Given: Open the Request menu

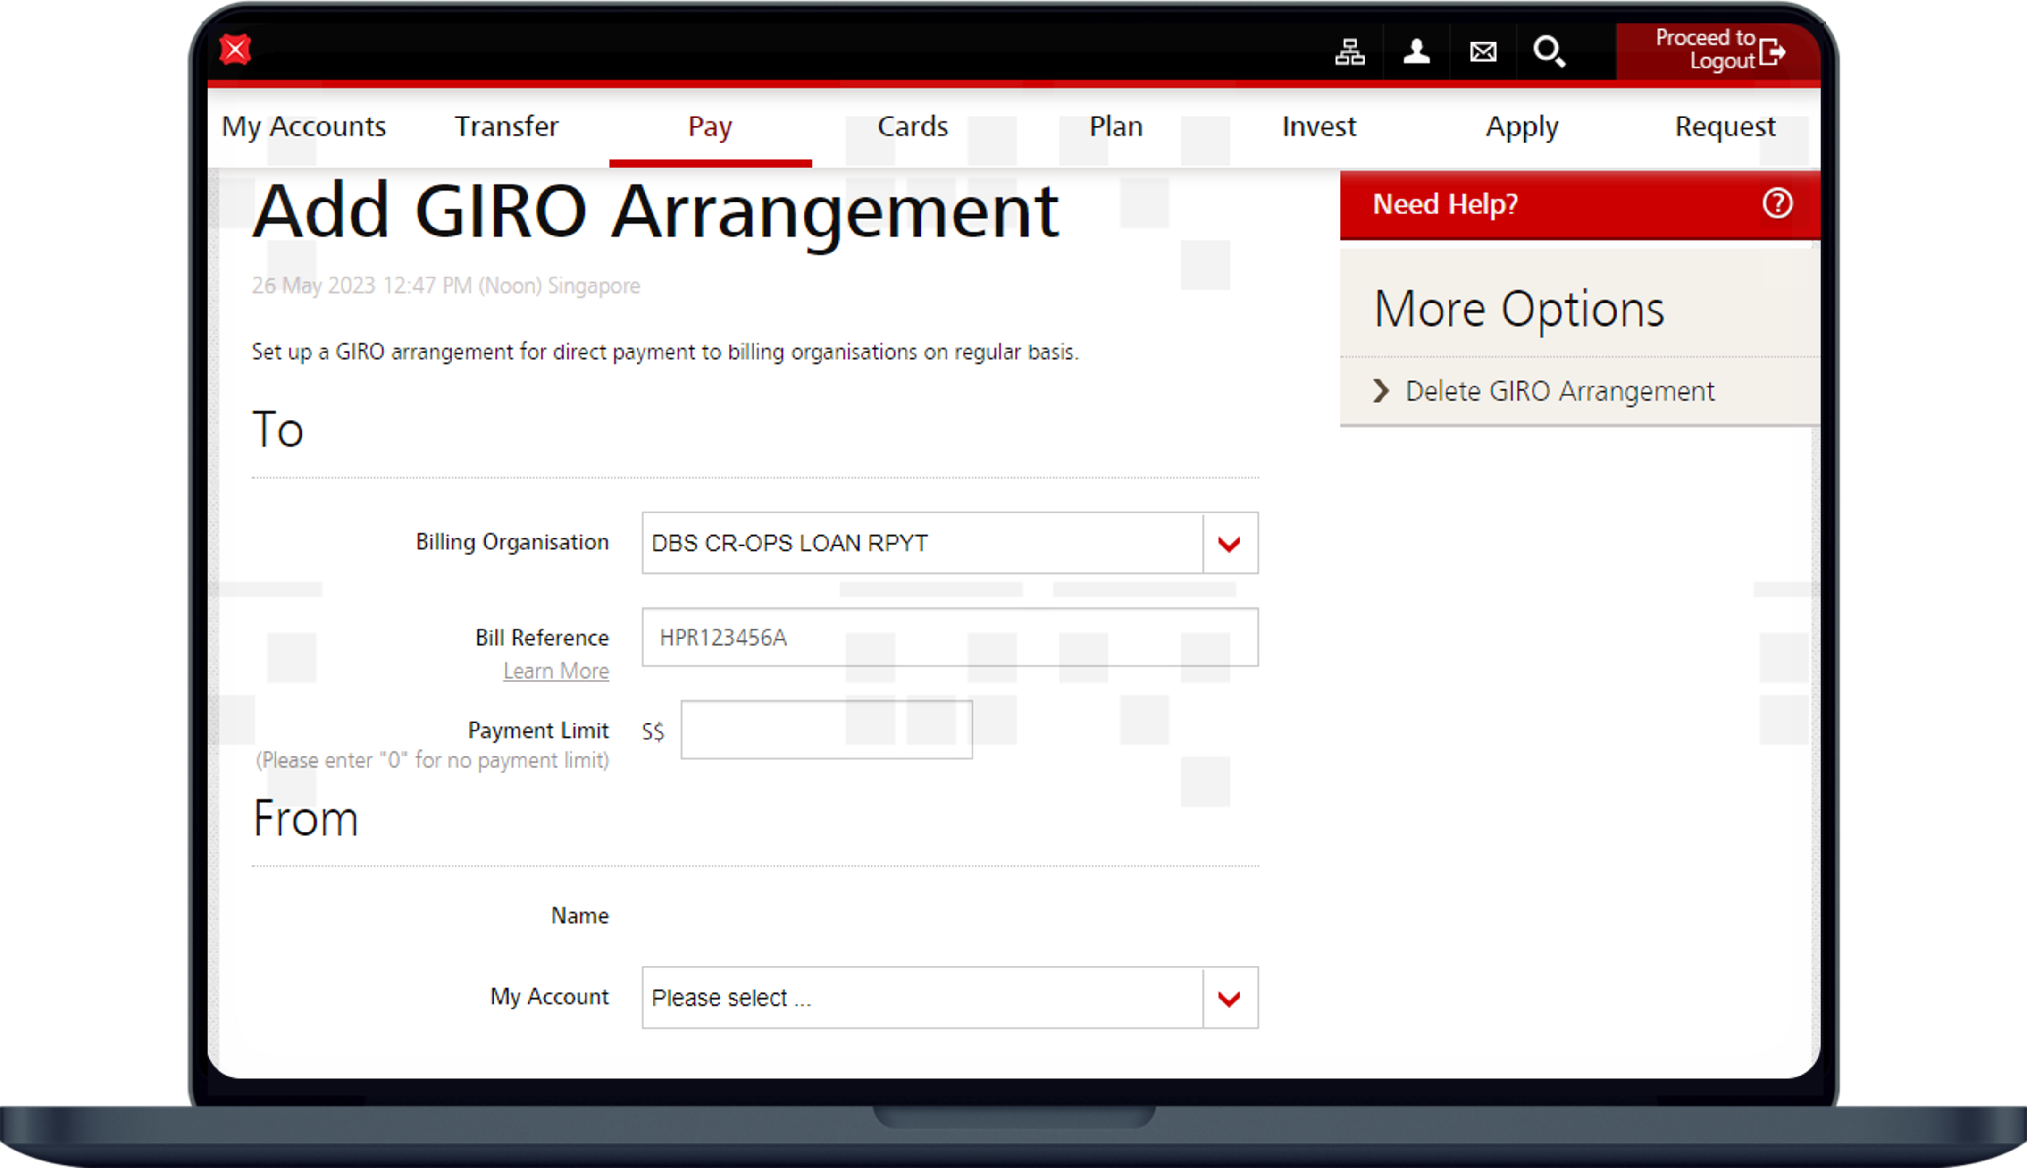Looking at the screenshot, I should coord(1725,127).
